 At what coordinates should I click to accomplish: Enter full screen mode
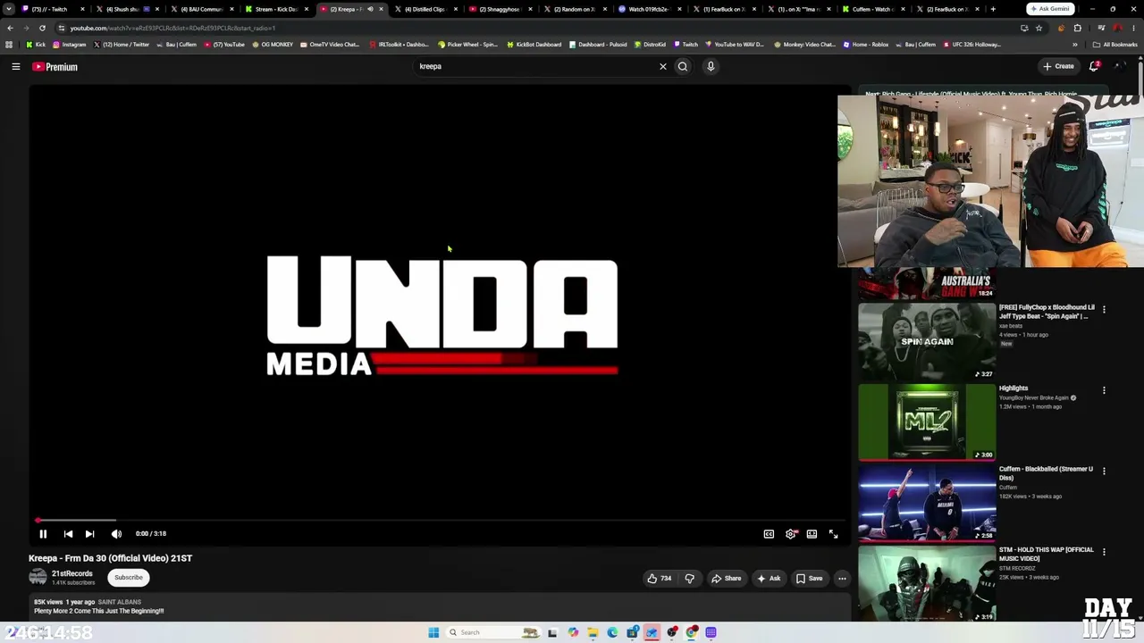833,534
